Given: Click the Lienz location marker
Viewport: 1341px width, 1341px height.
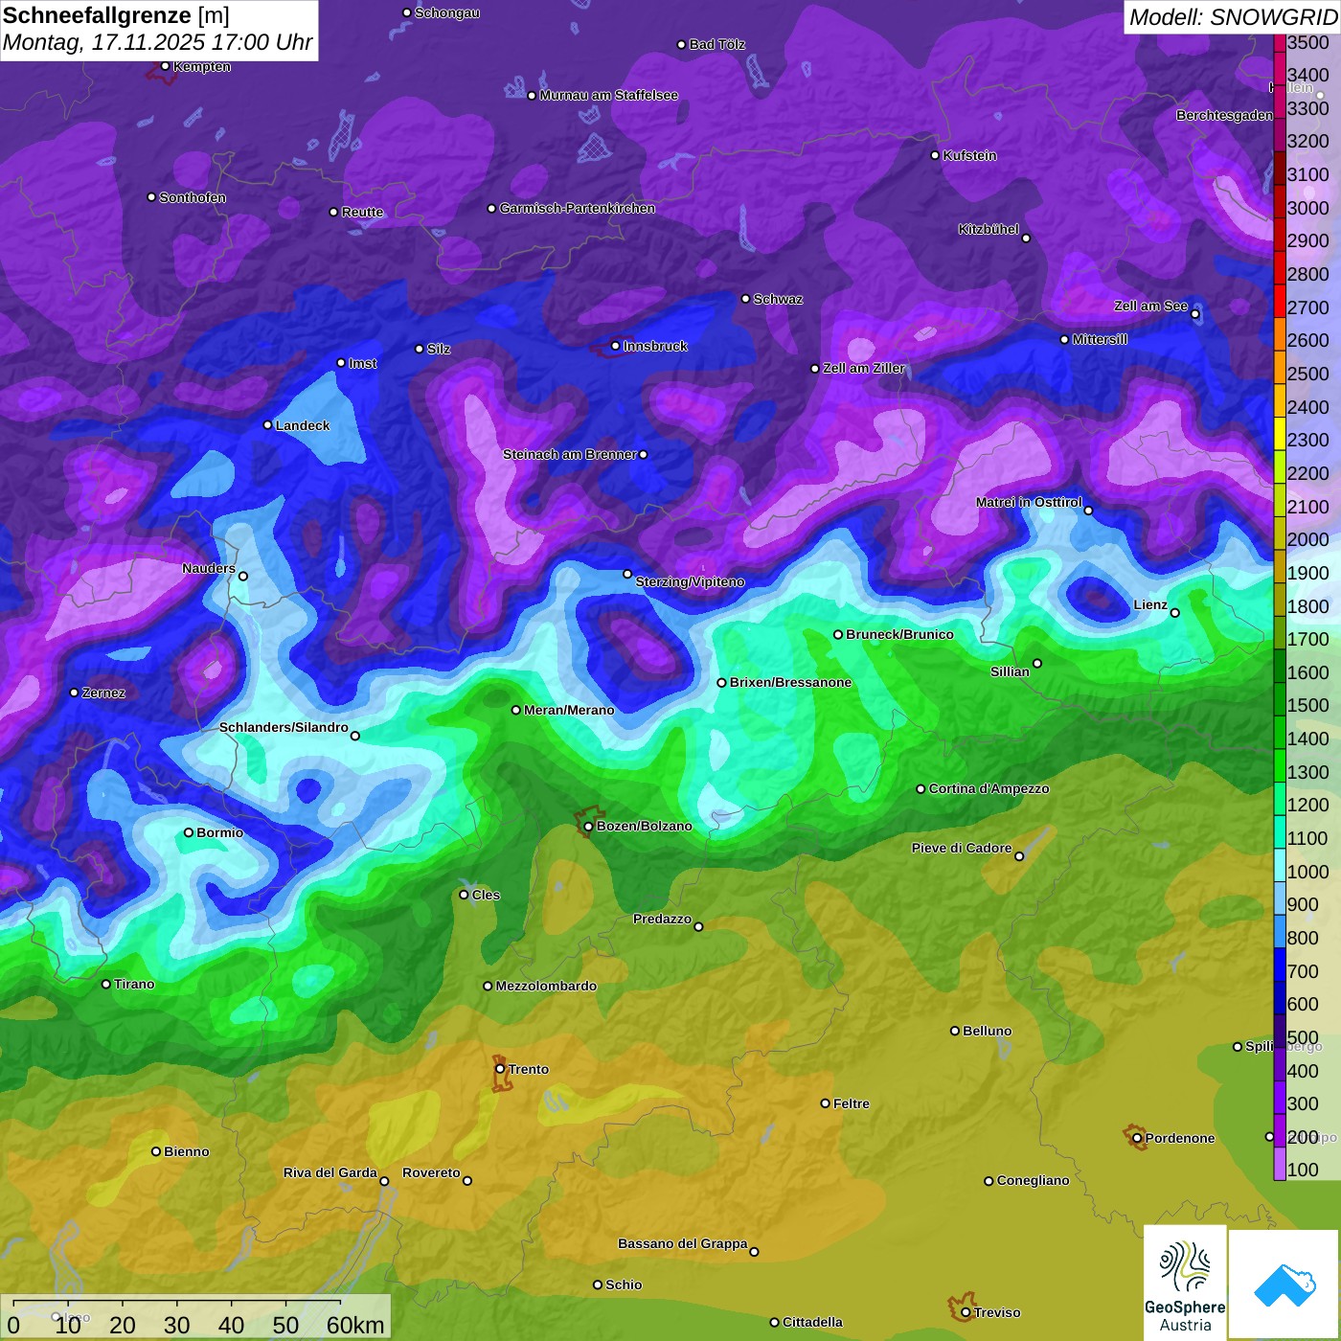Looking at the screenshot, I should [x=1175, y=613].
